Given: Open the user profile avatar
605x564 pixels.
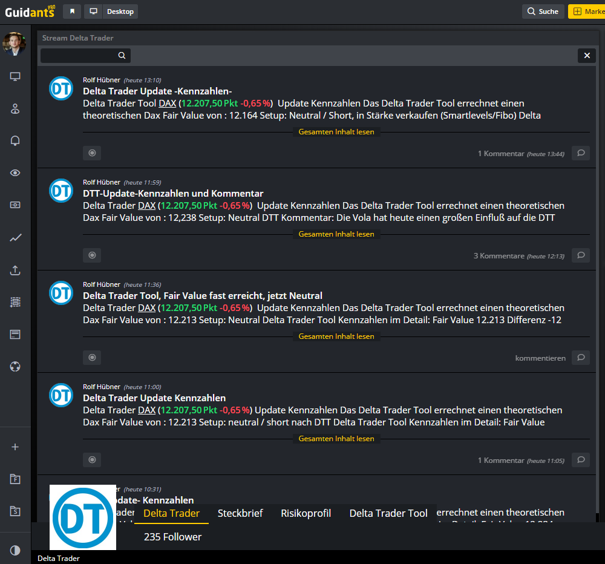Looking at the screenshot, I should tap(15, 44).
